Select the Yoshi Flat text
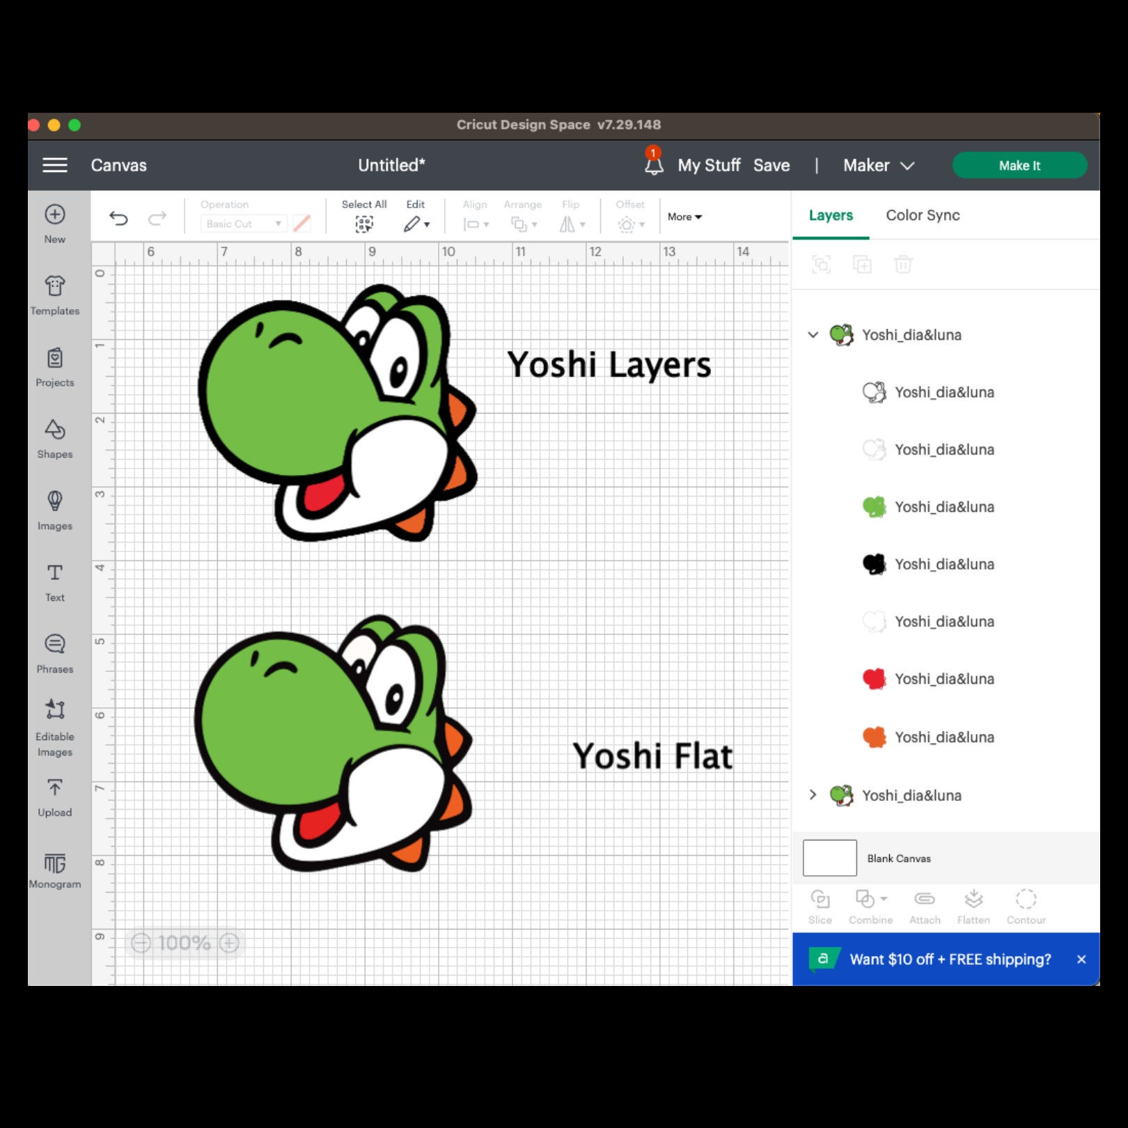Screen dimensions: 1128x1128 pyautogui.click(x=652, y=756)
